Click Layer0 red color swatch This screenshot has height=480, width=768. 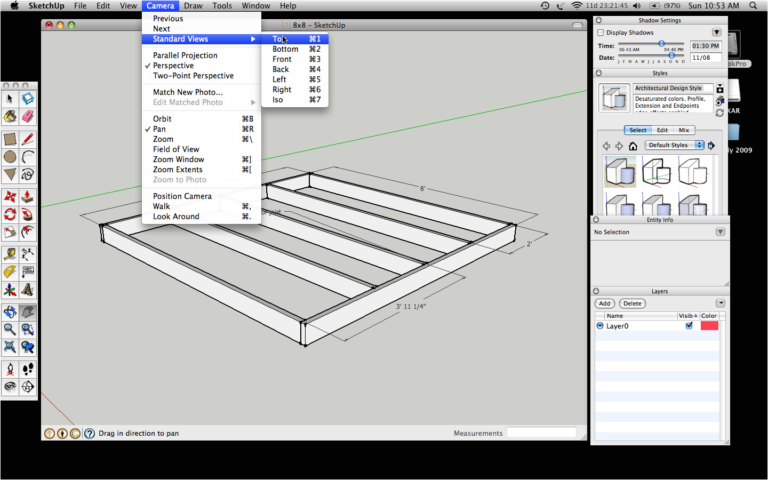709,326
